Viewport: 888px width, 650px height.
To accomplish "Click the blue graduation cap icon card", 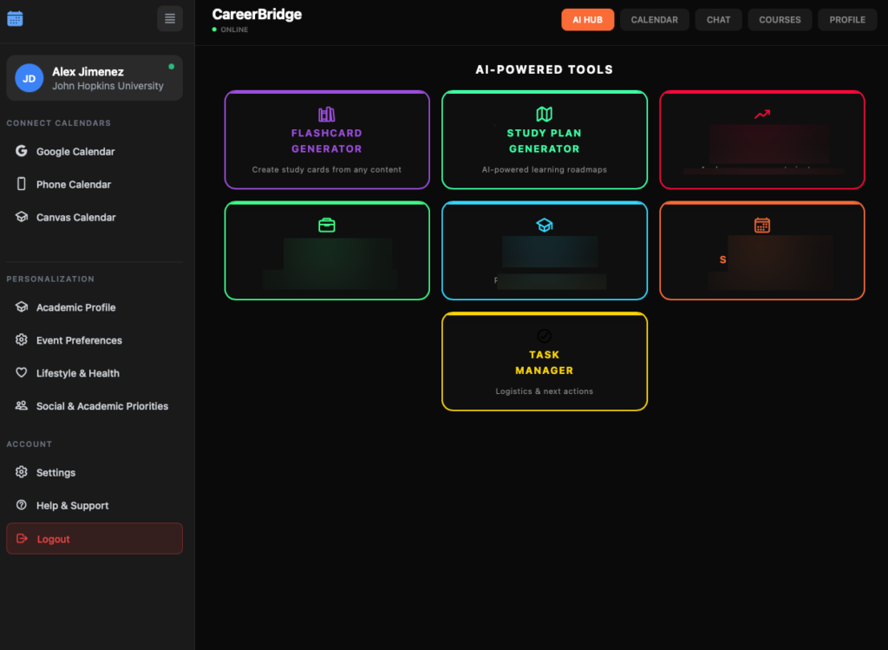I will pyautogui.click(x=545, y=251).
